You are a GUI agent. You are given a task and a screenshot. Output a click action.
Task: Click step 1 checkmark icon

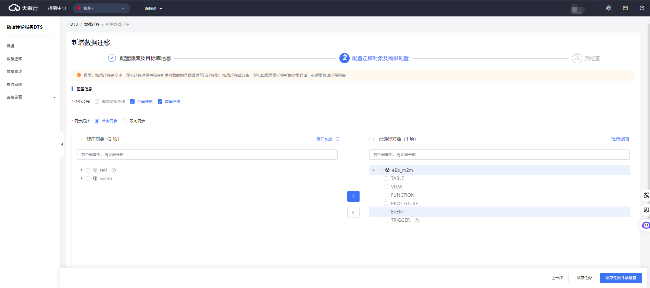[112, 58]
